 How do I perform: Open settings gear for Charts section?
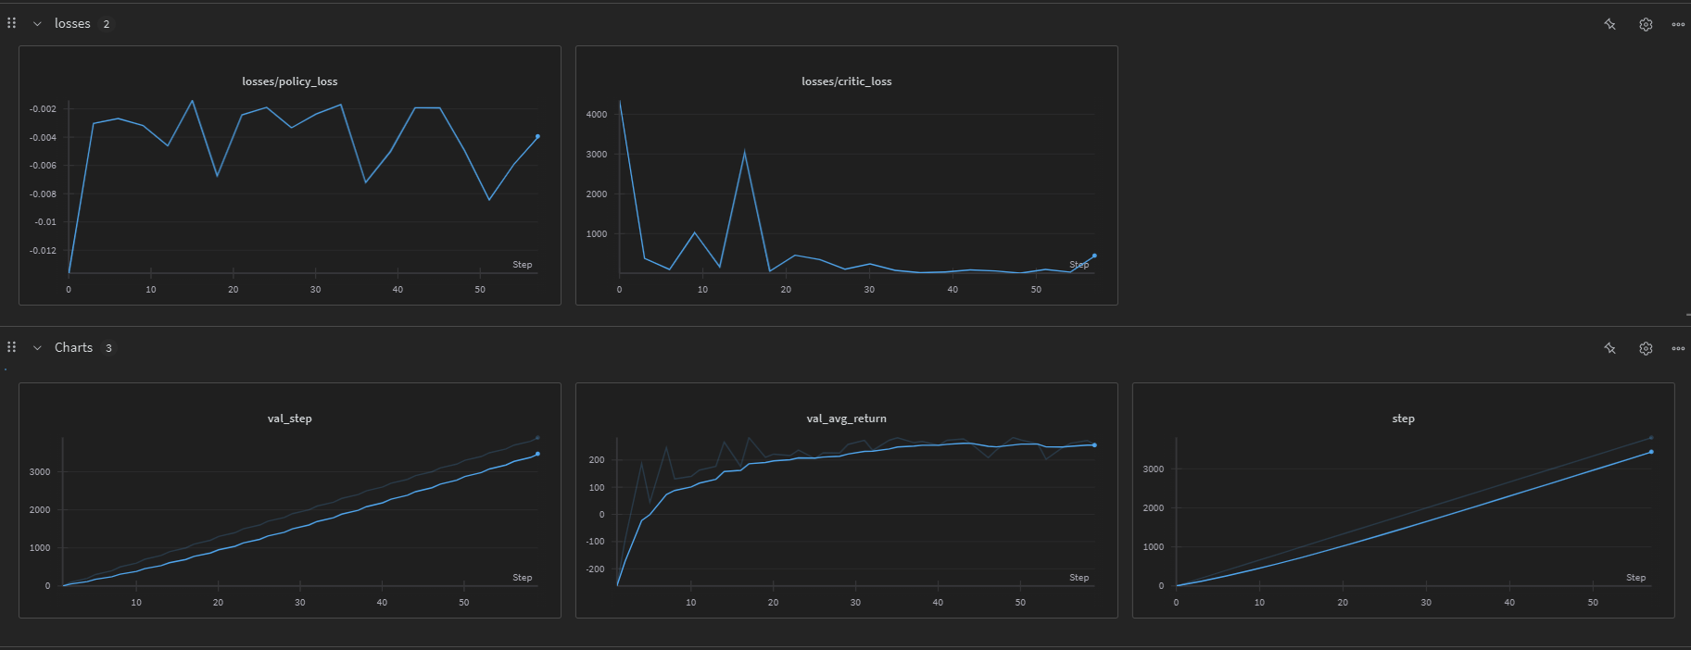pyautogui.click(x=1646, y=348)
